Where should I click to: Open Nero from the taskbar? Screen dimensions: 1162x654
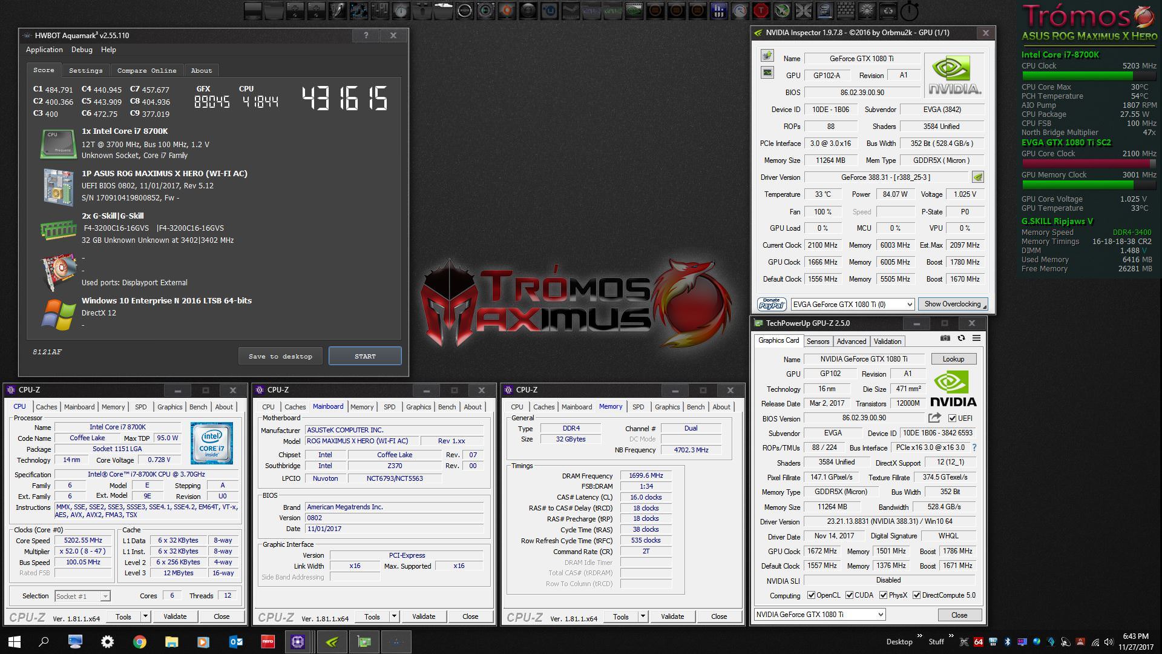click(268, 642)
